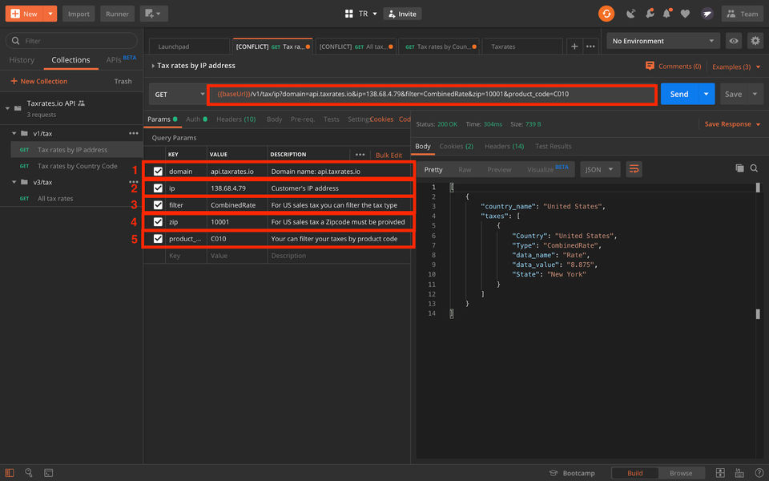Viewport: 769px width, 481px height.
Task: Uncheck the zip parameter checkbox
Action: click(x=158, y=222)
